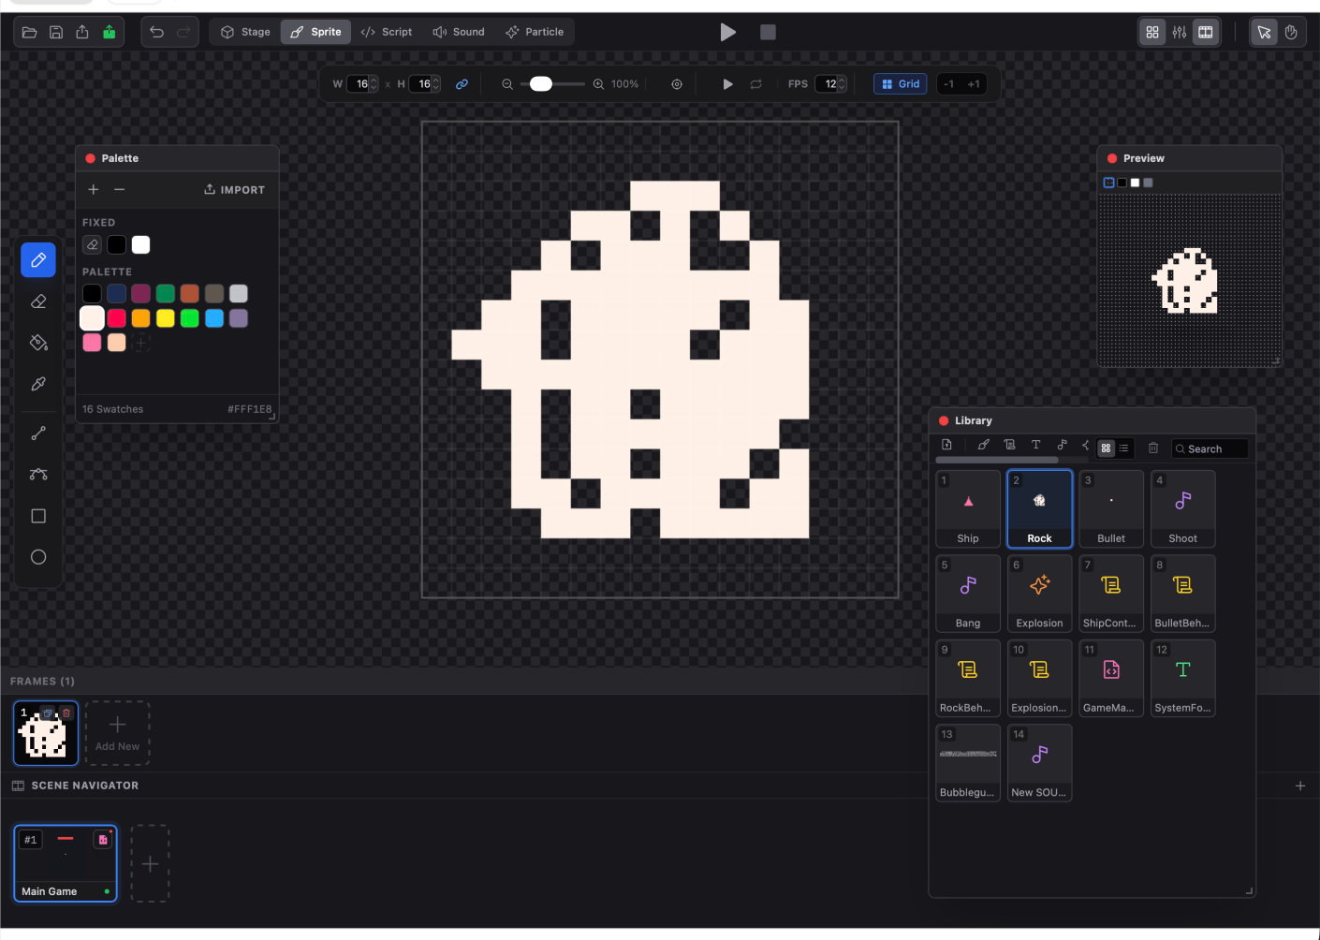Add scene with the Scene Navigator plus
Screen dimensions: 1320x940
(x=1300, y=786)
